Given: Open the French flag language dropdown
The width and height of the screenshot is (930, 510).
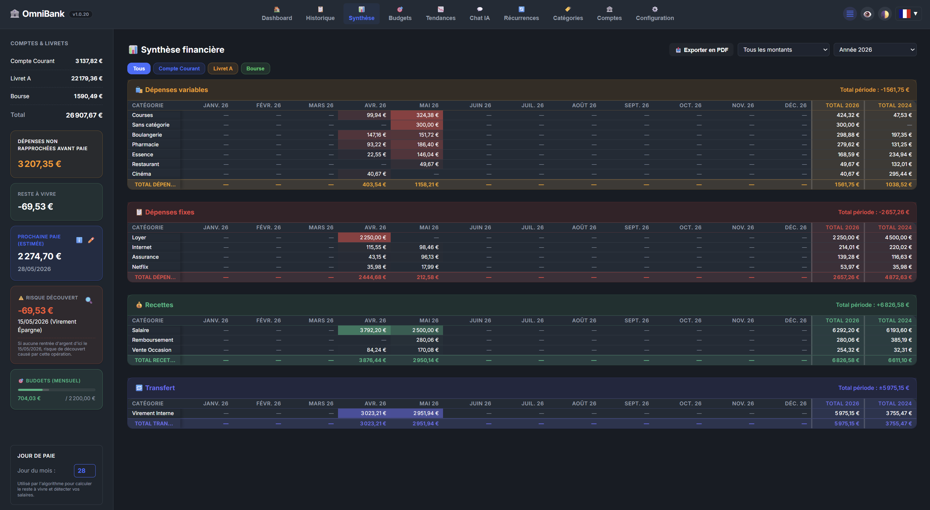Looking at the screenshot, I should tap(908, 14).
